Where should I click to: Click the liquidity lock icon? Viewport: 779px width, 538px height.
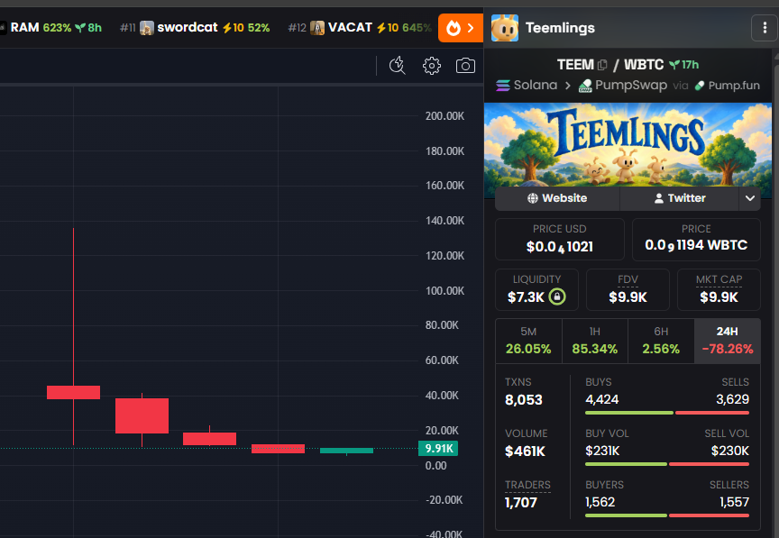point(557,297)
